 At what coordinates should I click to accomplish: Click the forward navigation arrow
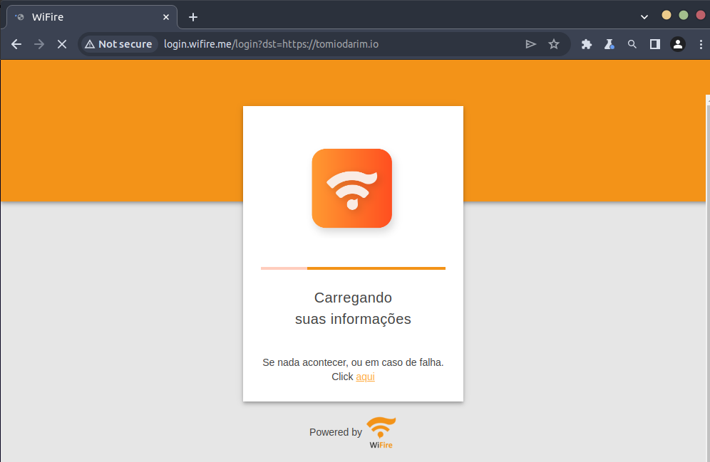click(x=39, y=44)
